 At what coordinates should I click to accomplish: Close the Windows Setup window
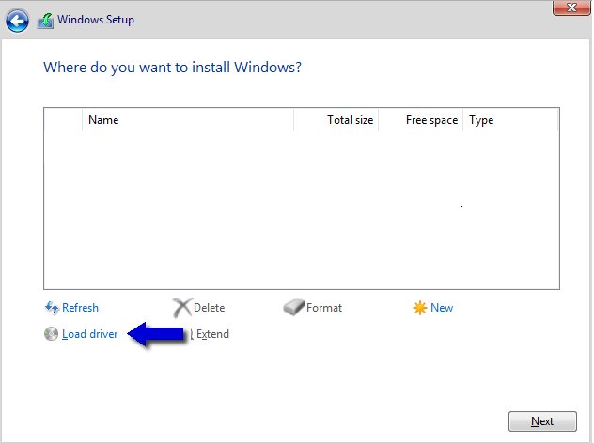[x=566, y=8]
